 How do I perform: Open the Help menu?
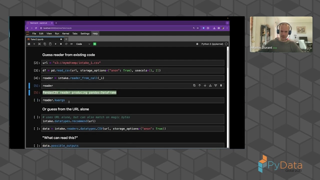pos(95,33)
